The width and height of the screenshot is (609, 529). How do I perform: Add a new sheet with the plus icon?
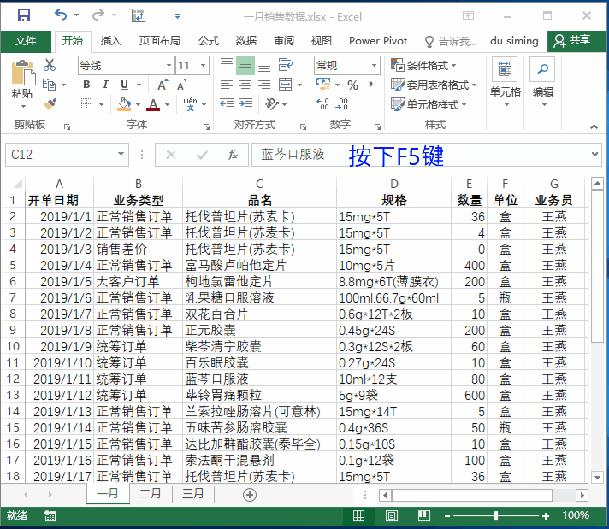250,495
